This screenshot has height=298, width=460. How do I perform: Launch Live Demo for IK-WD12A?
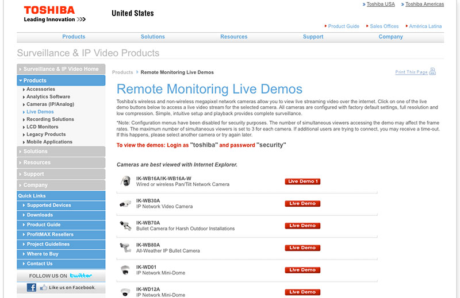tap(302, 292)
